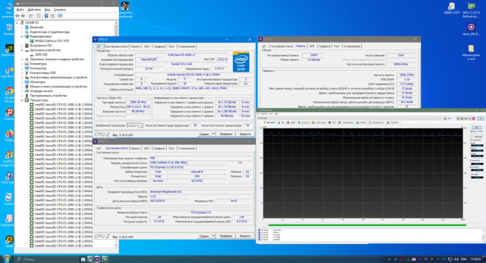Click Проверка button in bottom CPU-Z
The height and width of the screenshot is (263, 486).
click(226, 236)
